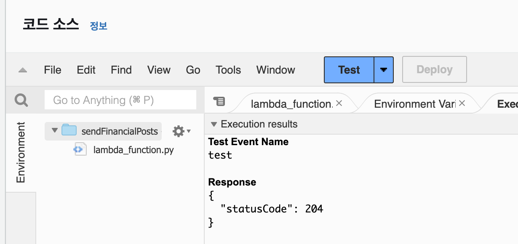The width and height of the screenshot is (518, 244).
Task: Open the File menu
Action: tap(53, 70)
